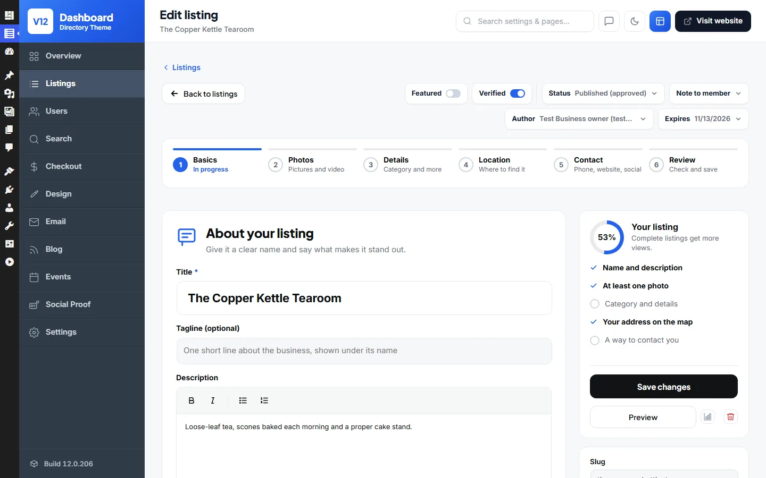The image size is (766, 478).
Task: Insert a numbered list in Description
Action: (x=264, y=400)
